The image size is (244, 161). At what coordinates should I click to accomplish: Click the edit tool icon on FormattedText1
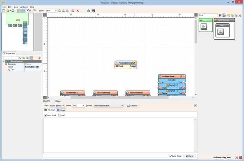pyautogui.click(x=134, y=63)
